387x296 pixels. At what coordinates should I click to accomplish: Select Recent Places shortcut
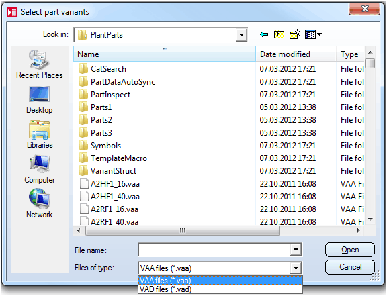coord(40,64)
